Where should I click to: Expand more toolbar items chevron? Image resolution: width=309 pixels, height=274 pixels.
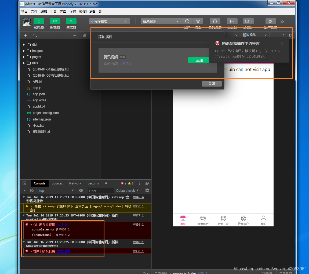coord(282,22)
